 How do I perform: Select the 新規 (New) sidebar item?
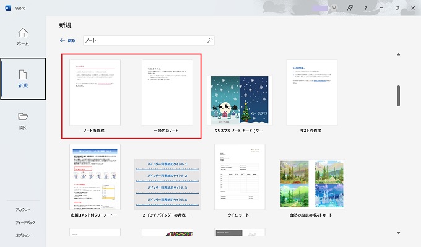(23, 79)
